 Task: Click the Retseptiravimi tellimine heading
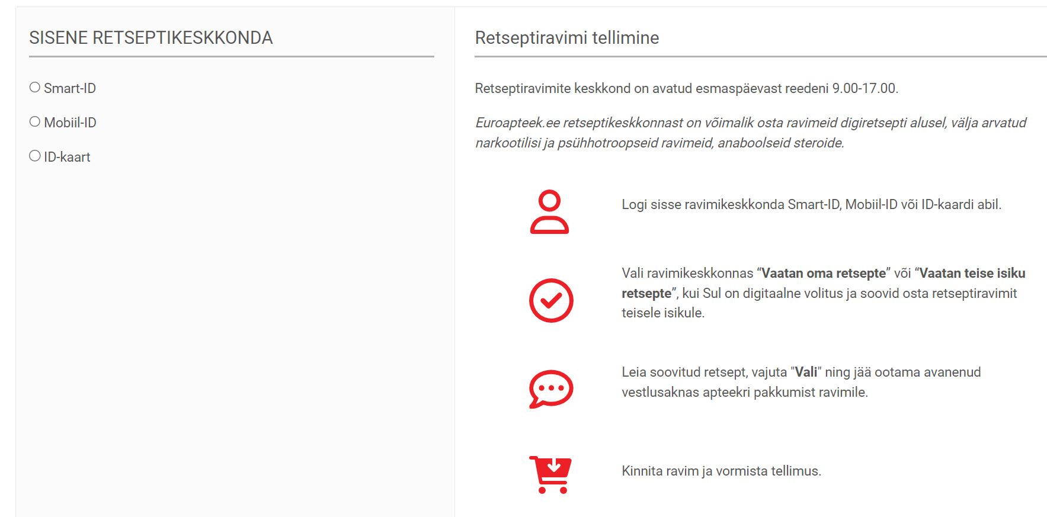(x=567, y=38)
